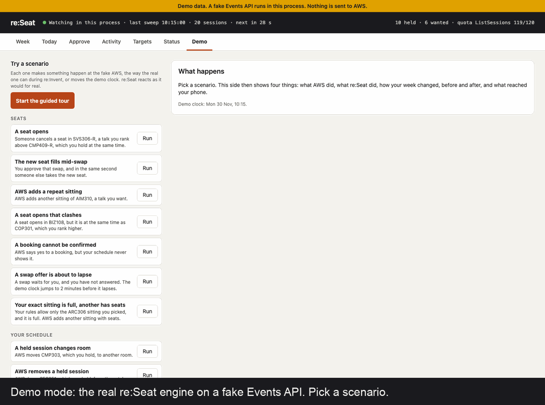545x405 pixels.
Task: Open the Week tab
Action: pyautogui.click(x=23, y=42)
